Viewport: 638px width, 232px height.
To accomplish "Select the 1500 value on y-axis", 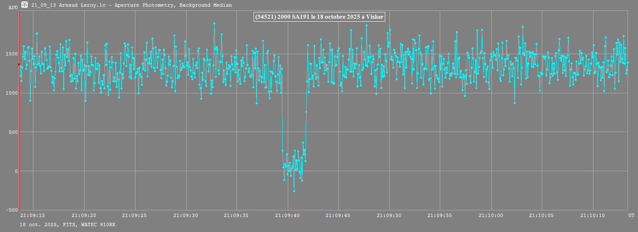I will click(x=11, y=54).
